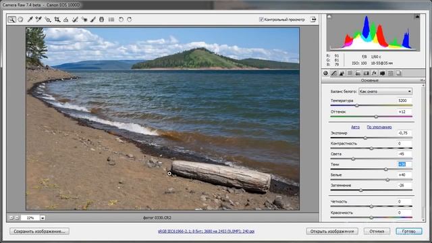The width and height of the screenshot is (432, 243).
Task: Choose the Spot Removal tool
Action: 75,20
